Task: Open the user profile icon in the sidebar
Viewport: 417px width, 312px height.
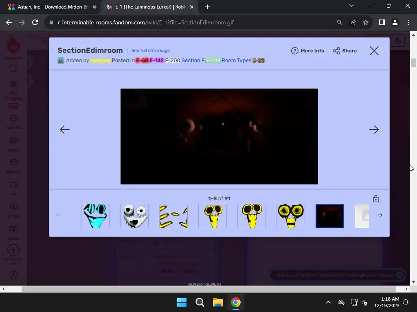Action: 13,275
